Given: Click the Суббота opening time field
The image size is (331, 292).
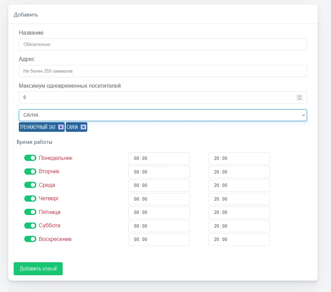Looking at the screenshot, I should point(159,226).
